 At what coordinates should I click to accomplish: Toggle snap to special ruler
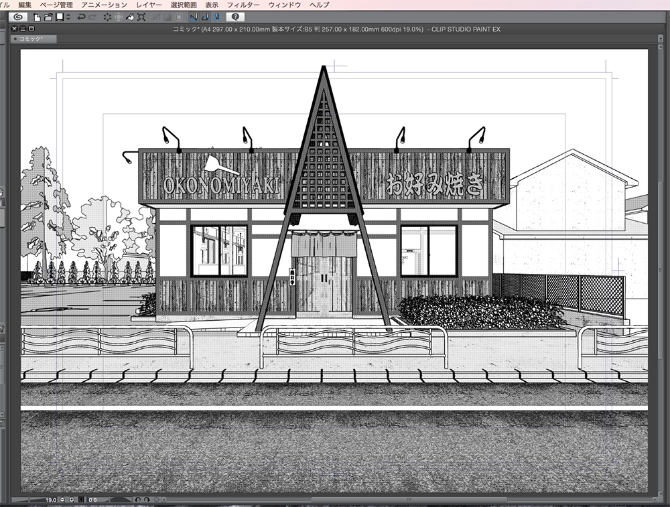[x=205, y=17]
